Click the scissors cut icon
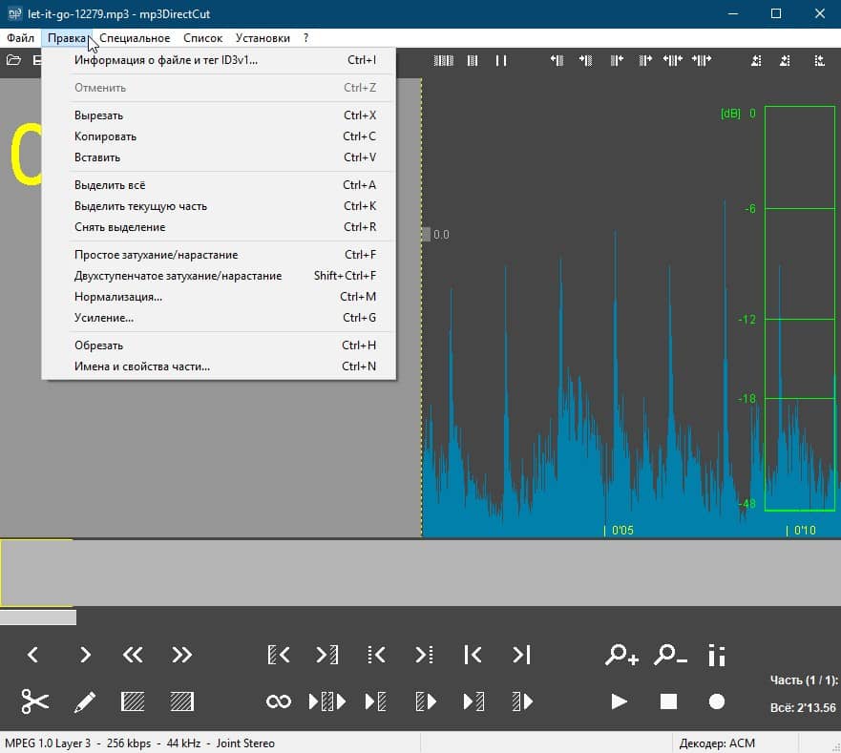 click(x=35, y=701)
